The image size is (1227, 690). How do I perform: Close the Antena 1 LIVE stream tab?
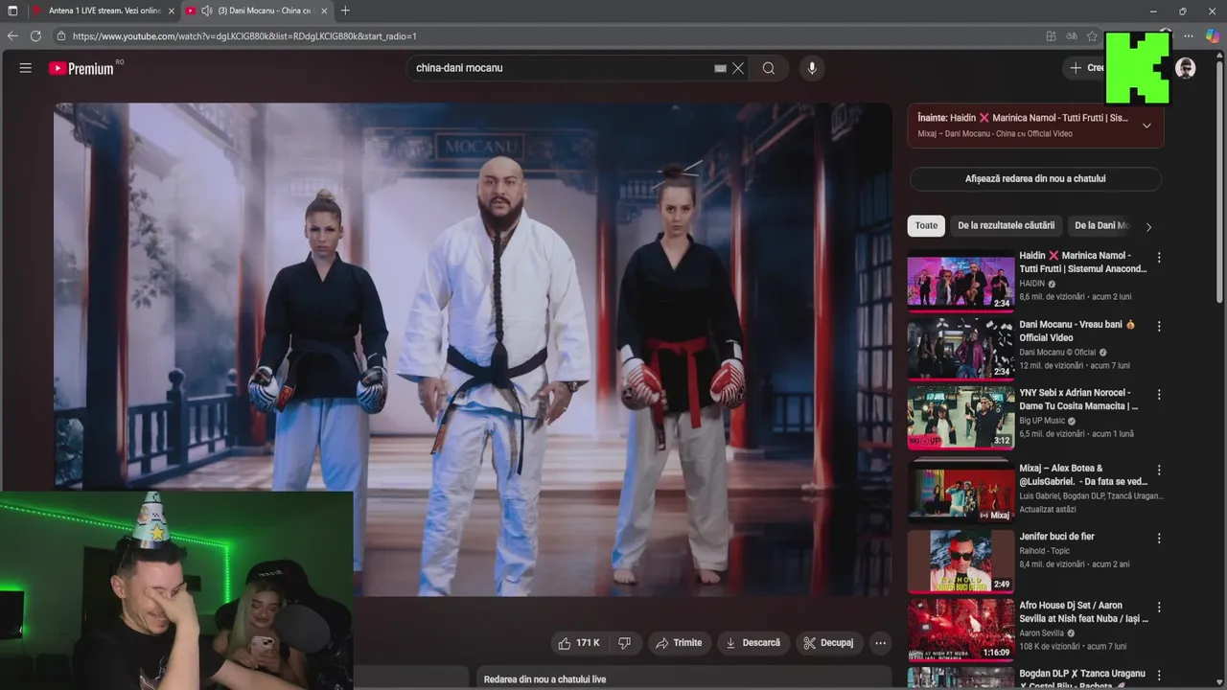pos(172,11)
